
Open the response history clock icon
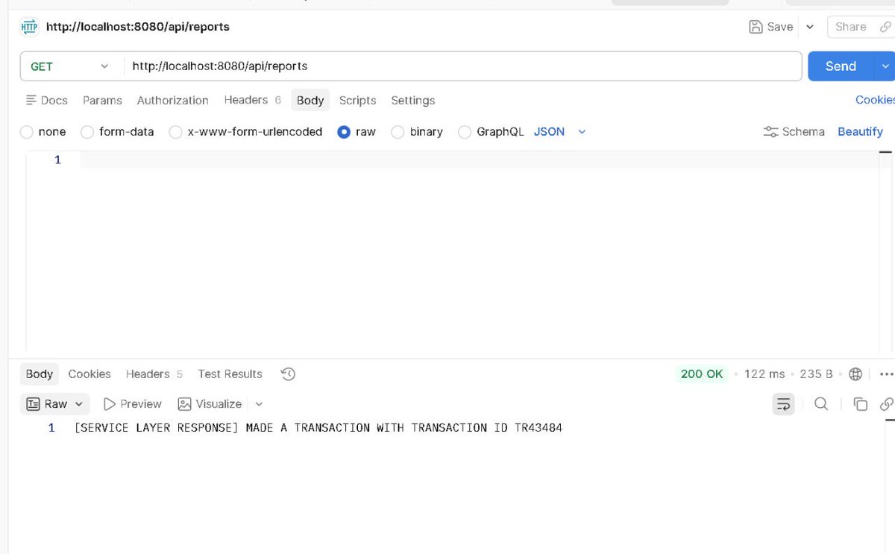click(x=288, y=374)
